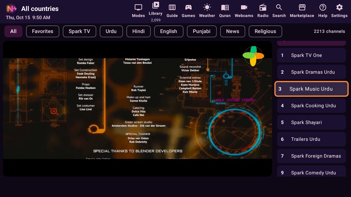The image size is (351, 197).
Task: Select the Favorites category filter
Action: [x=43, y=31]
